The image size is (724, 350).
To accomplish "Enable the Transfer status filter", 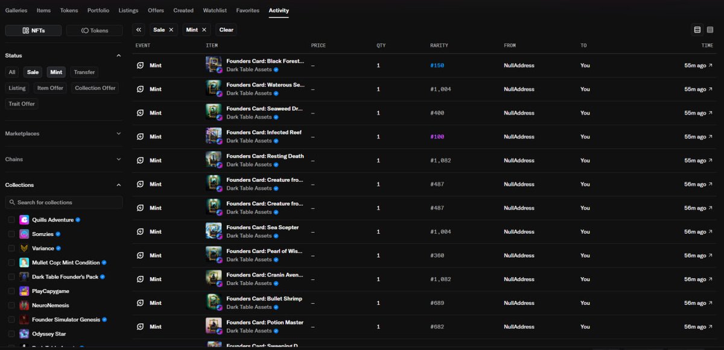I will [84, 72].
